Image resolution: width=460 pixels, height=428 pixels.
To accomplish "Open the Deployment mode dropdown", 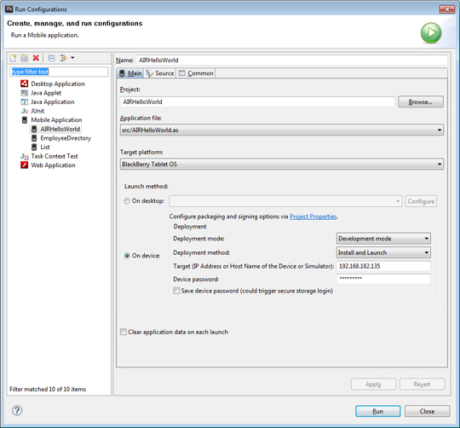I will pos(383,239).
